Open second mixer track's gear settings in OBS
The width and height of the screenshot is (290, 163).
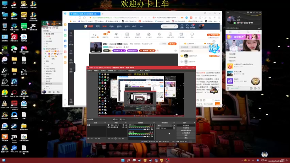[152, 137]
